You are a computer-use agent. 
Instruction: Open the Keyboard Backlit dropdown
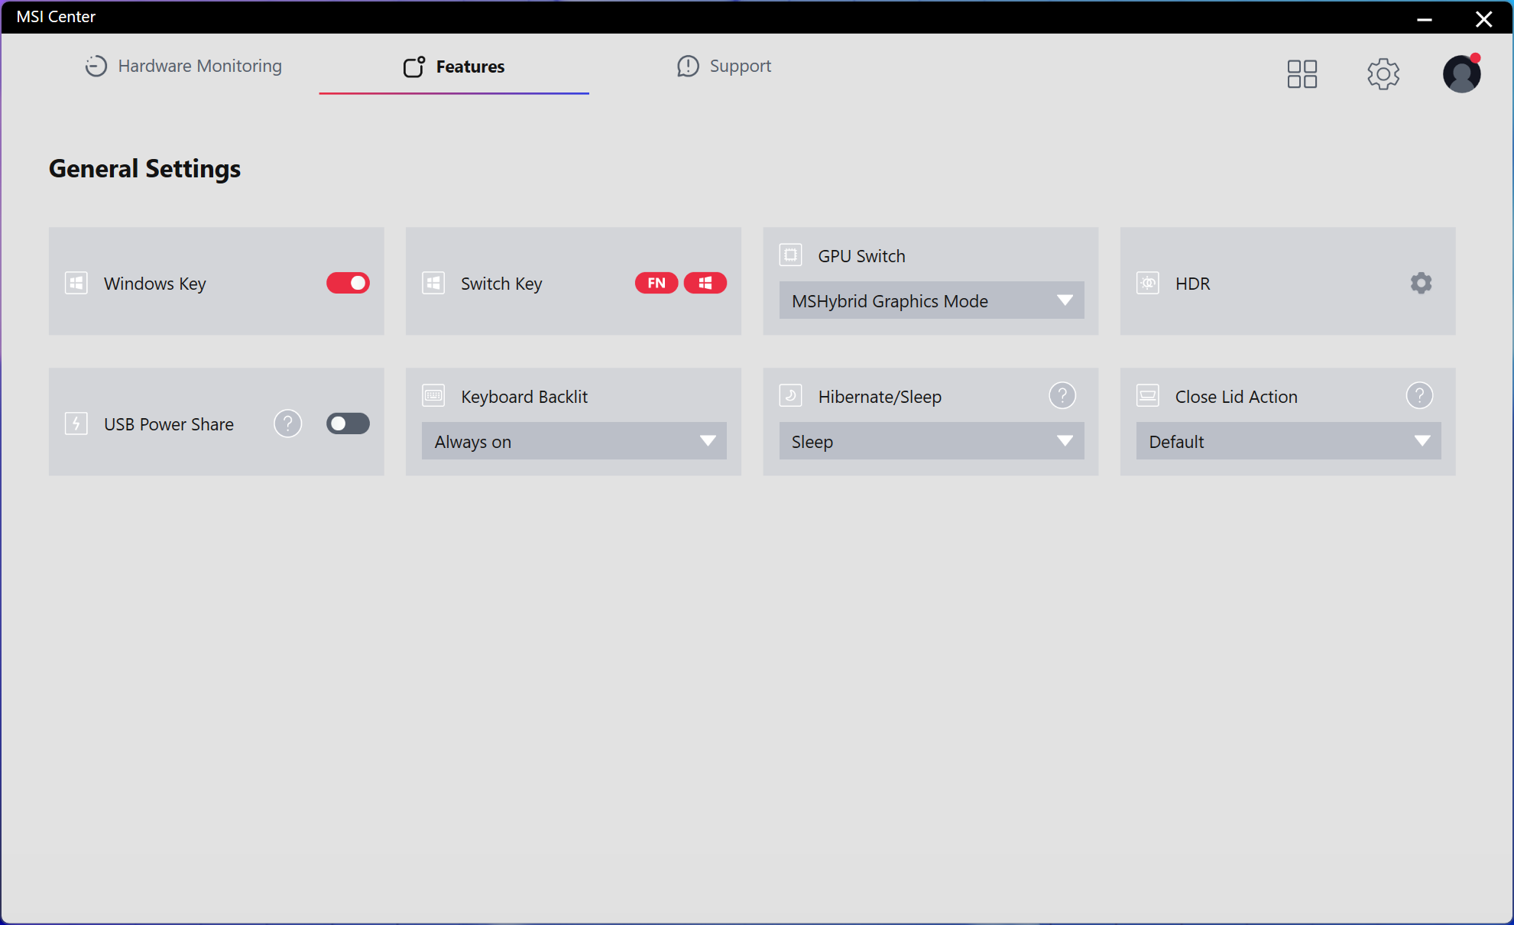[574, 442]
